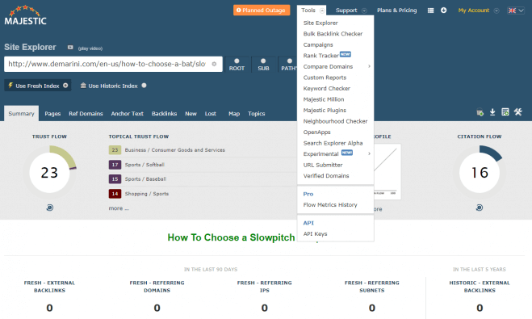Switch to the Anchor Text tab

point(128,114)
